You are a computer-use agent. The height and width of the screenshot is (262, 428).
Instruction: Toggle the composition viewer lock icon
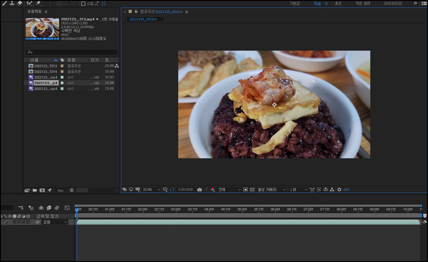coord(136,11)
